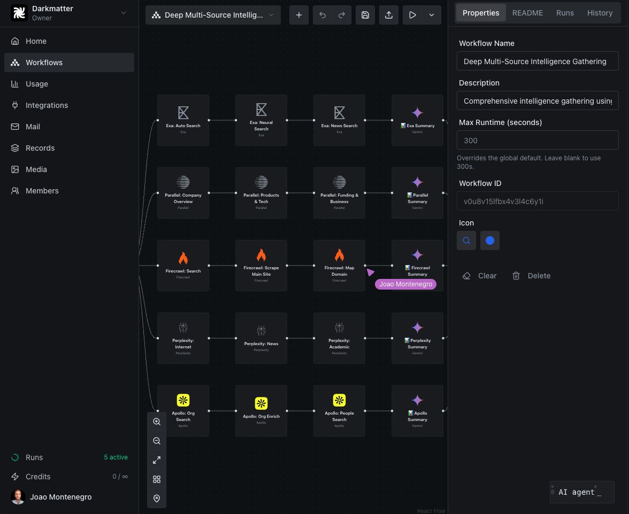Select the Exa Summary Gemini node
The height and width of the screenshot is (514, 629).
tap(417, 120)
